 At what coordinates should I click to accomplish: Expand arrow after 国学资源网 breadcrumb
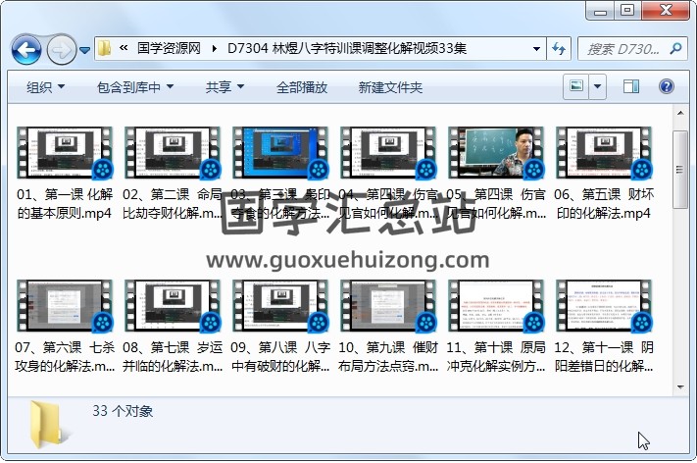pos(215,48)
